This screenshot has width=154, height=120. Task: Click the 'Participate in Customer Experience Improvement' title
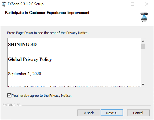[x=47, y=13]
